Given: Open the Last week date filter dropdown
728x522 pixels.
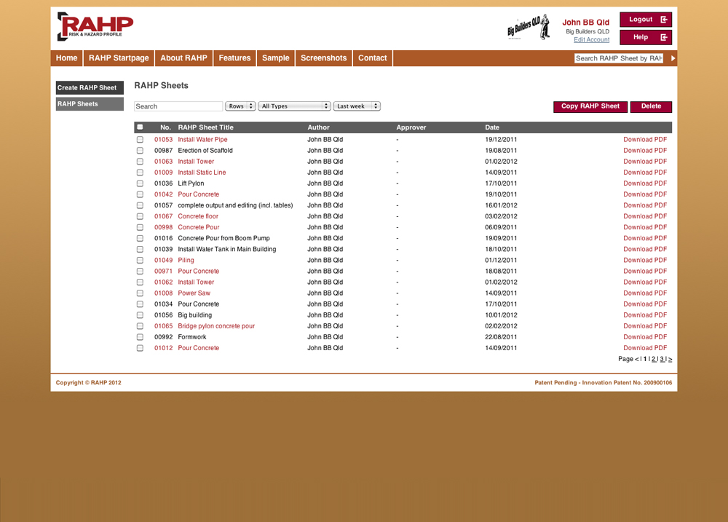Looking at the screenshot, I should tap(357, 106).
